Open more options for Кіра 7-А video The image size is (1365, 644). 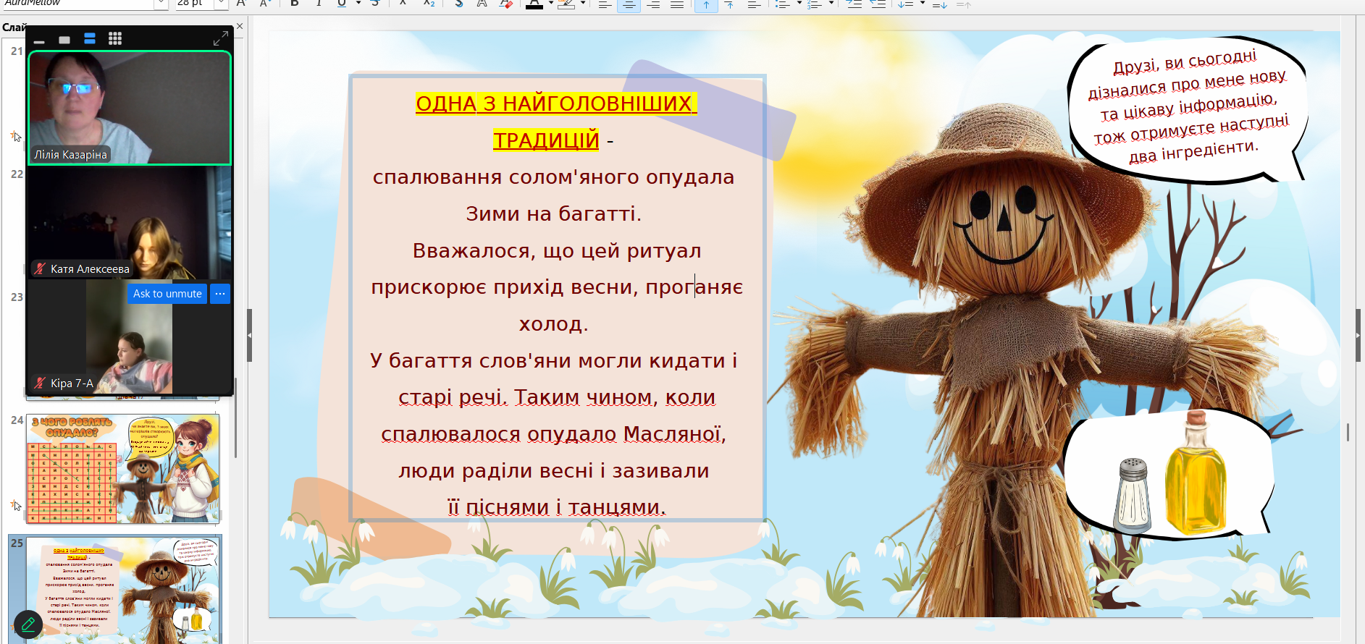click(x=220, y=294)
